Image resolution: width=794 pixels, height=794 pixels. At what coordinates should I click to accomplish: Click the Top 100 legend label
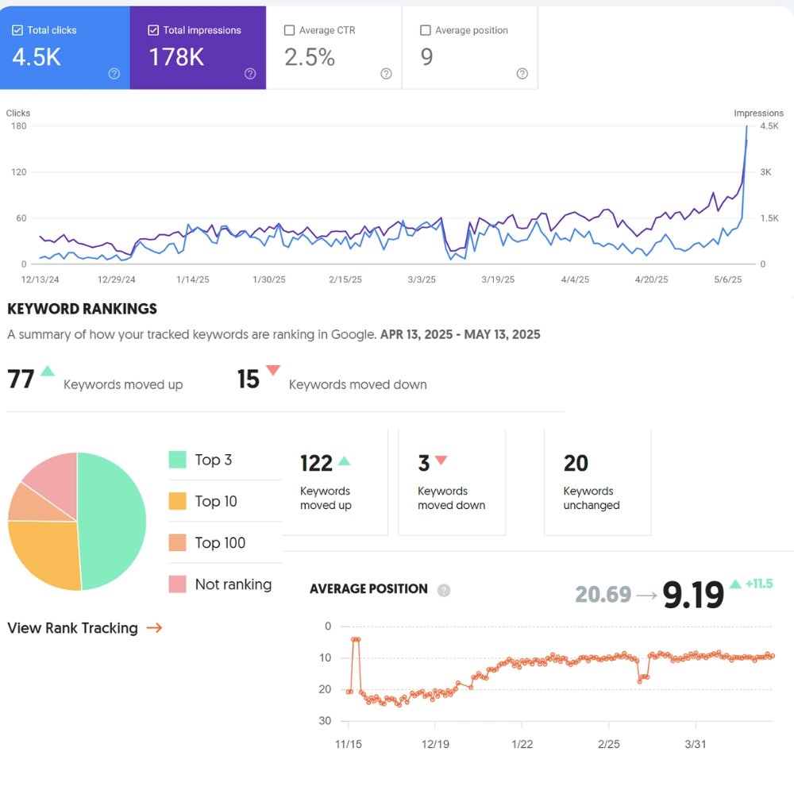pyautogui.click(x=220, y=543)
